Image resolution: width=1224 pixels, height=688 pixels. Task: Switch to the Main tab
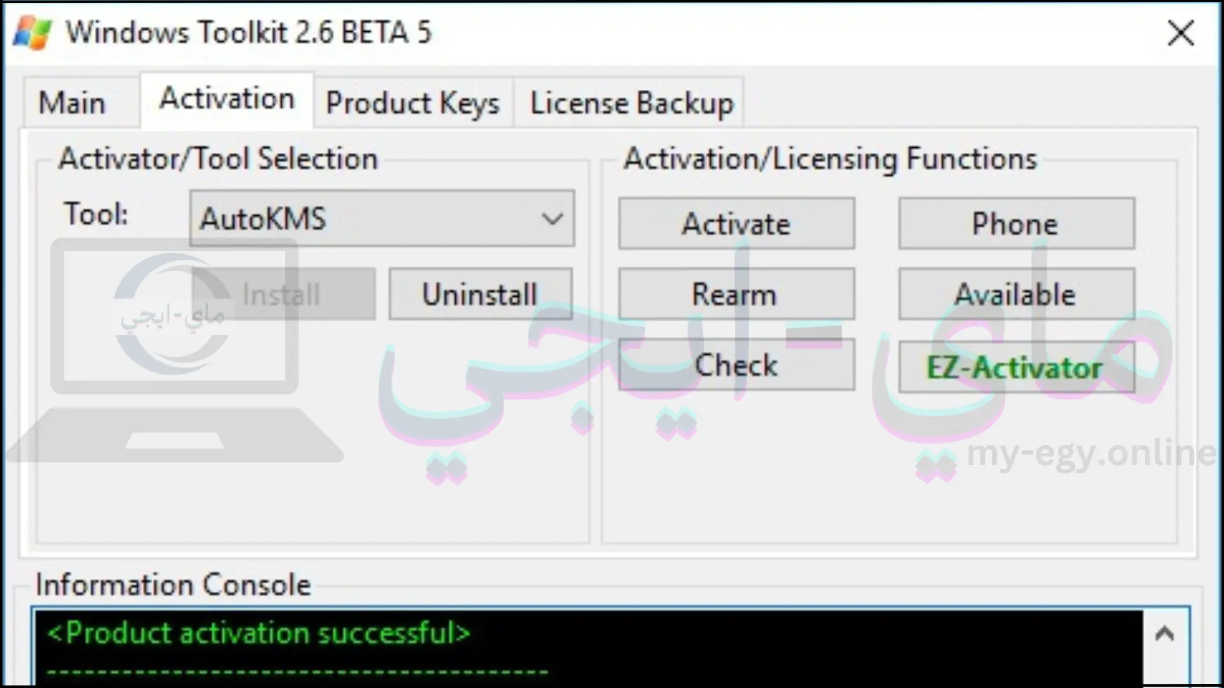[71, 101]
